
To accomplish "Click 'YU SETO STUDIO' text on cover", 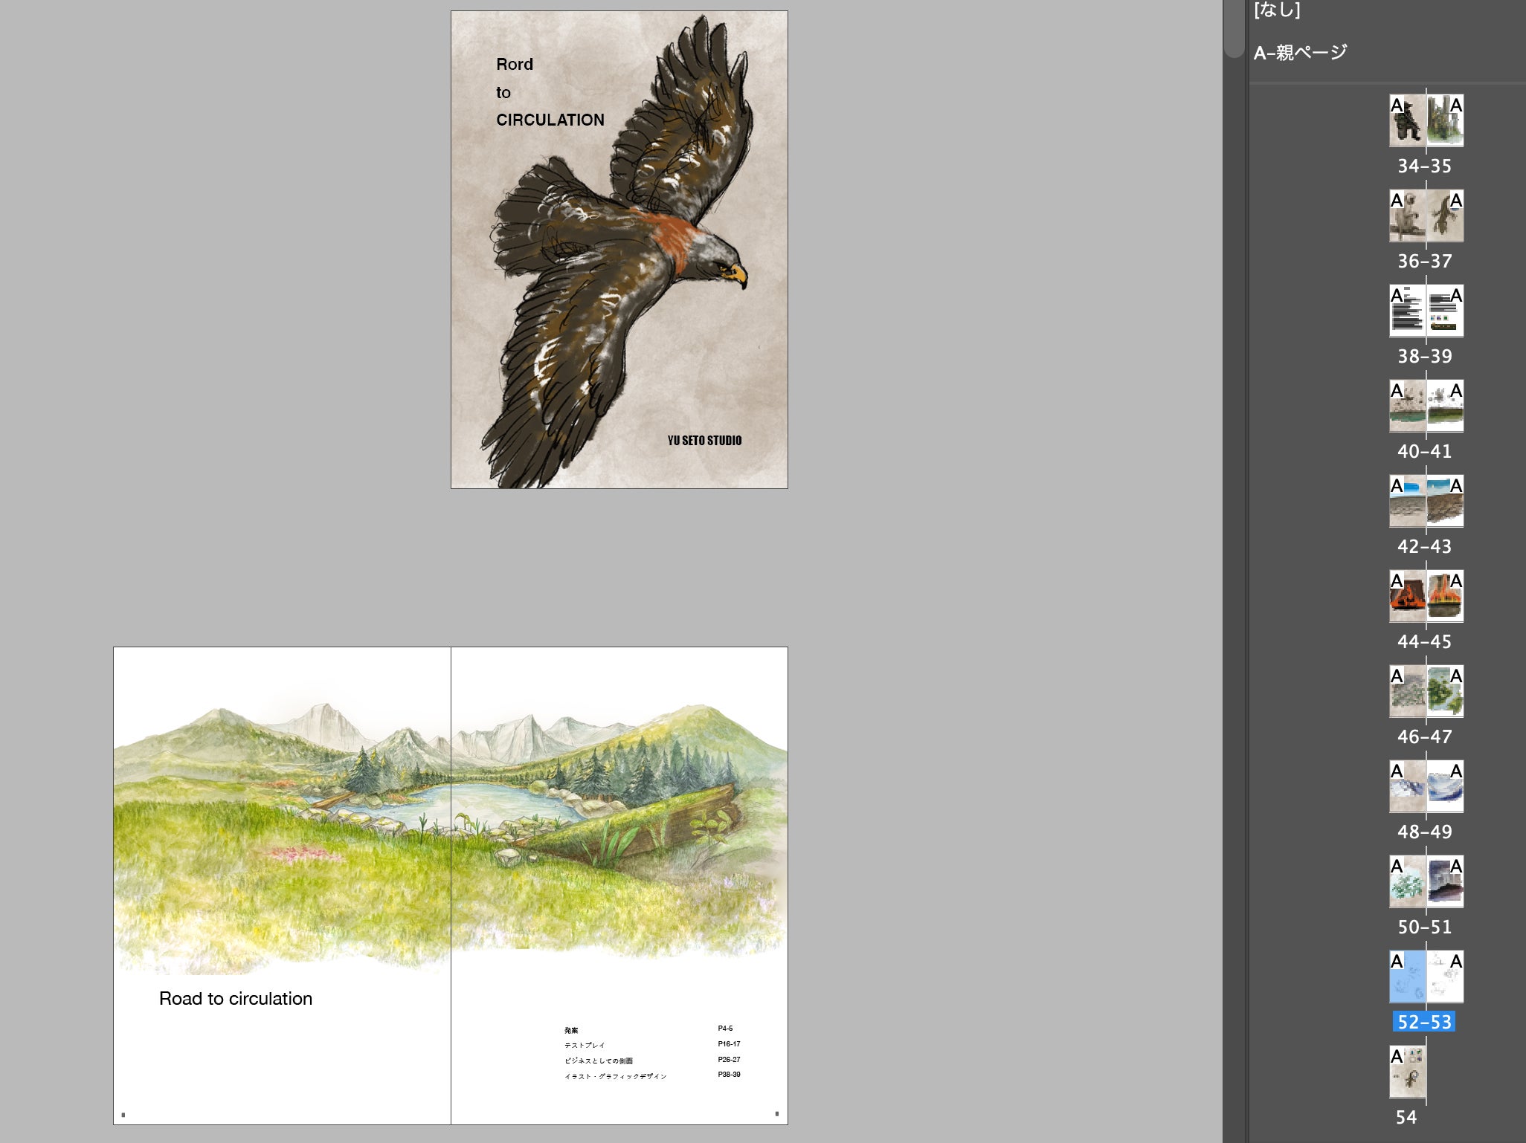I will 704,441.
